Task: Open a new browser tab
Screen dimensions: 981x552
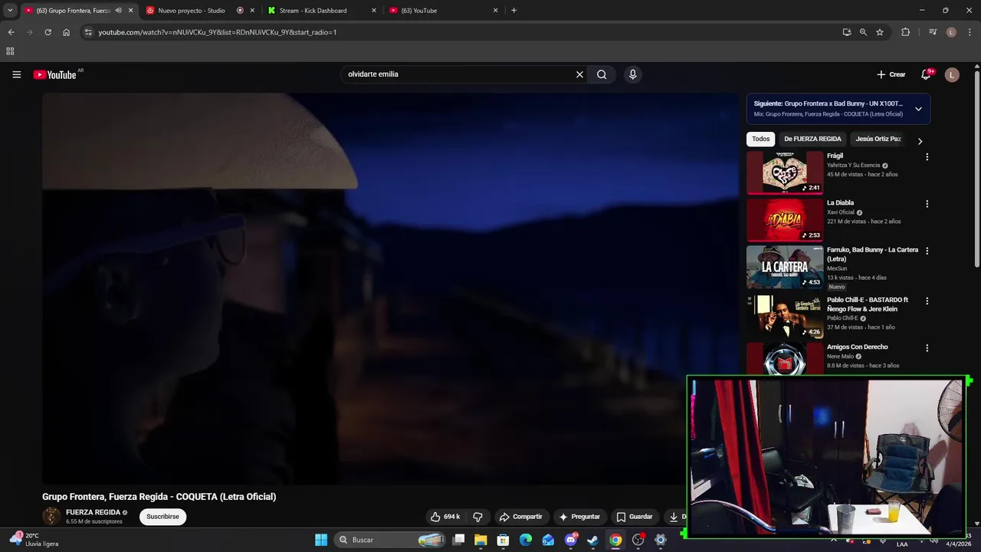Action: click(x=513, y=11)
